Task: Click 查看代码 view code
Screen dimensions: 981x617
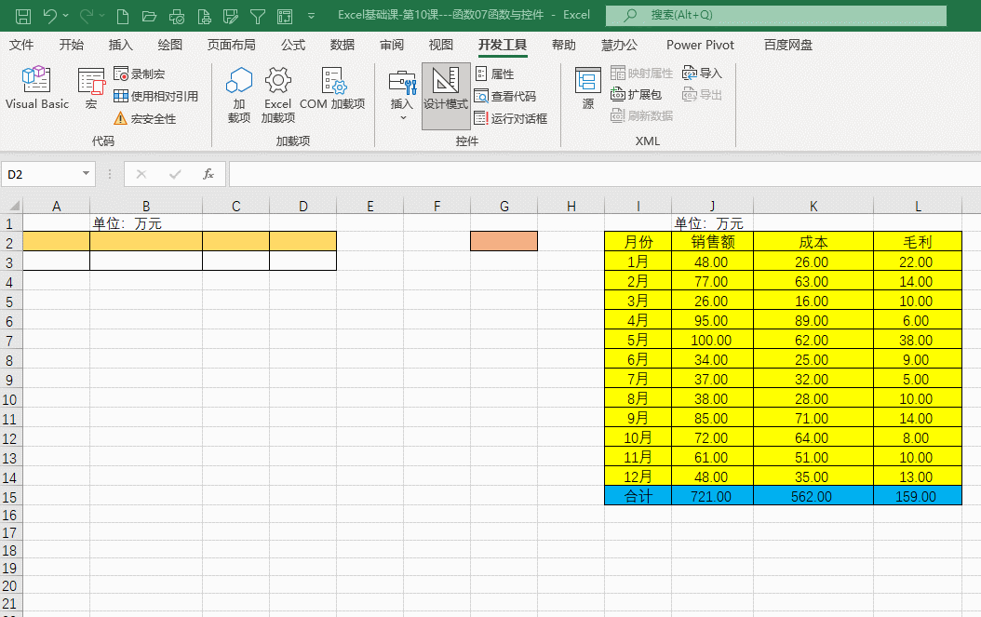Action: tap(504, 97)
